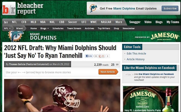
Task: Open the Blogs submenu dropdown in team bar
Action: pyautogui.click(x=45, y=28)
